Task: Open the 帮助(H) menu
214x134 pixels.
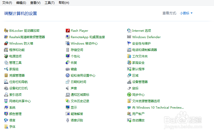Action: click(64, 3)
